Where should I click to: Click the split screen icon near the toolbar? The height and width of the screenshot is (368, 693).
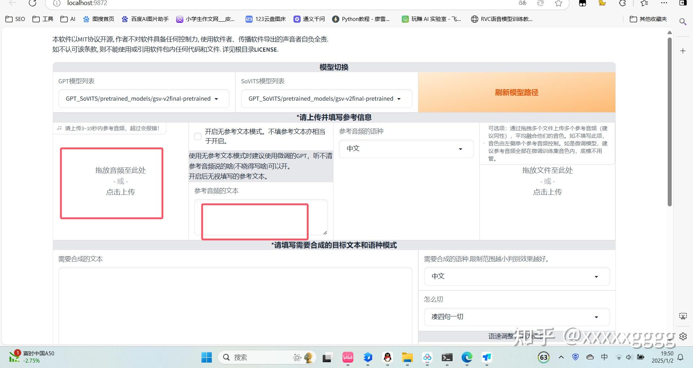(683, 4)
